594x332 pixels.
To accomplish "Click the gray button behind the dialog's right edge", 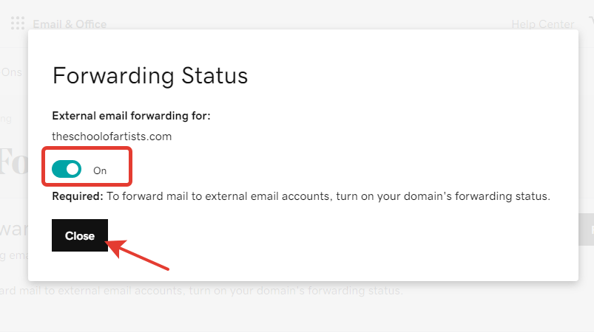I will 586,229.
